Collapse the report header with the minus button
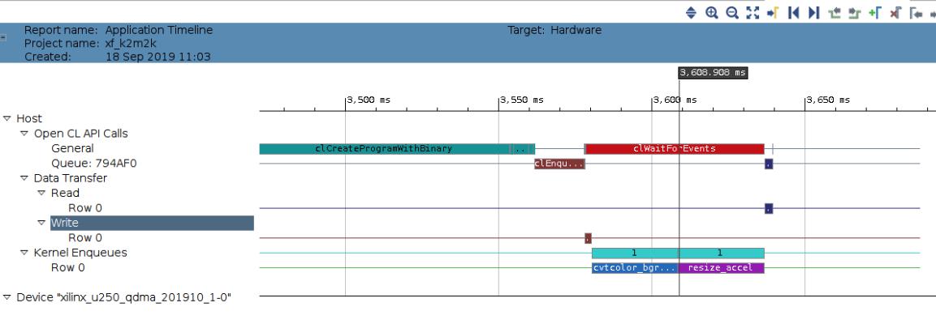 coord(3,37)
